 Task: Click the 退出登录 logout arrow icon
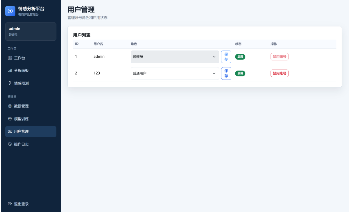click(x=10, y=204)
